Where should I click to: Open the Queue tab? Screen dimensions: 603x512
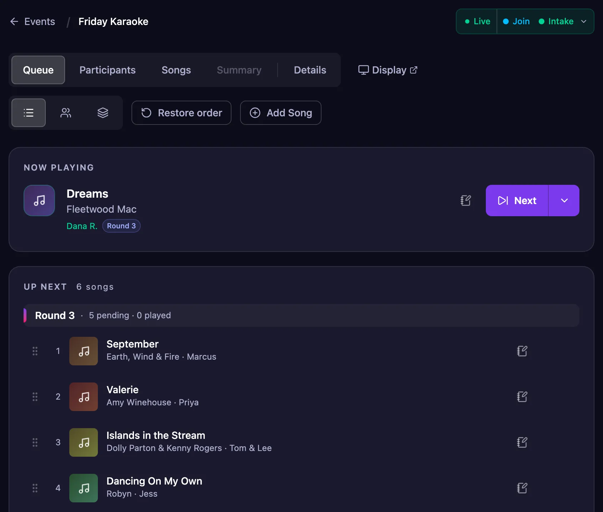pos(38,70)
